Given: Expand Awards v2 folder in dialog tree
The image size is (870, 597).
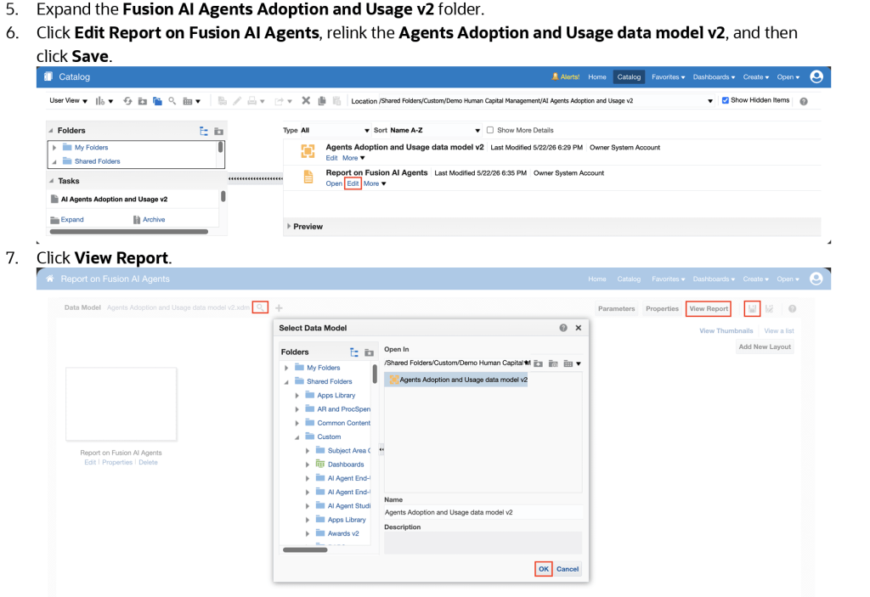Looking at the screenshot, I should [x=308, y=534].
